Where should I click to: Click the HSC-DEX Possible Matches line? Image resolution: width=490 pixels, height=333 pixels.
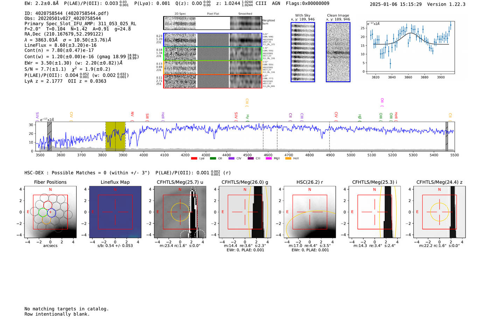pos(87,173)
